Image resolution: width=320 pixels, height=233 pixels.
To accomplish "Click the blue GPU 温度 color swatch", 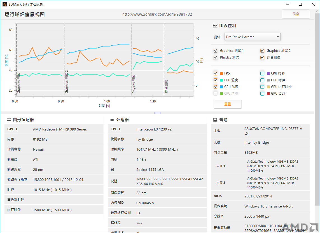I will [x=221, y=87].
